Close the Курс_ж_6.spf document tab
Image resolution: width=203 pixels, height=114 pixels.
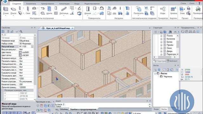[73, 28]
